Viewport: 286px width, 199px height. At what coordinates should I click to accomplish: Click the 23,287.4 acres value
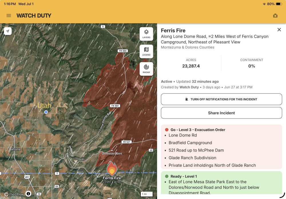tap(191, 66)
